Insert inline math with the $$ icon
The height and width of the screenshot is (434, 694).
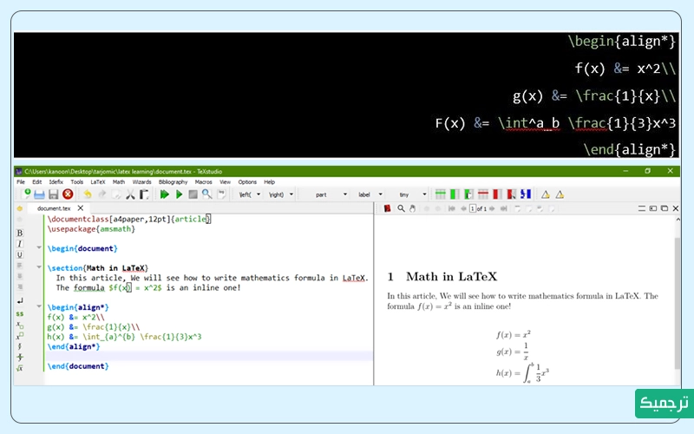coord(19,312)
